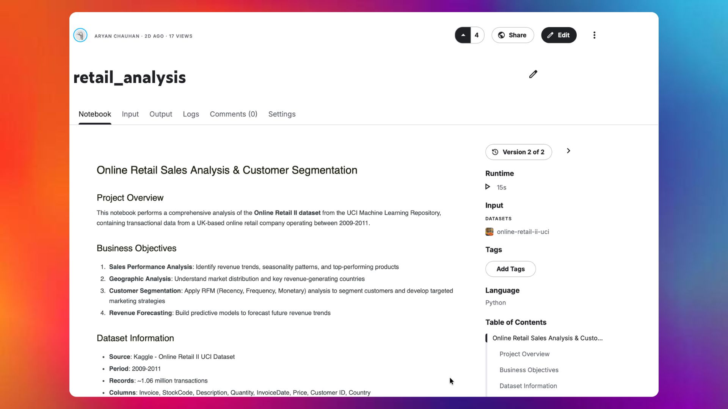Open the Comments (0) section
This screenshot has height=409, width=728.
[234, 114]
